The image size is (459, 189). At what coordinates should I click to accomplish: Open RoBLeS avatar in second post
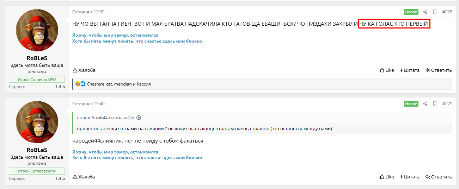pos(37,122)
